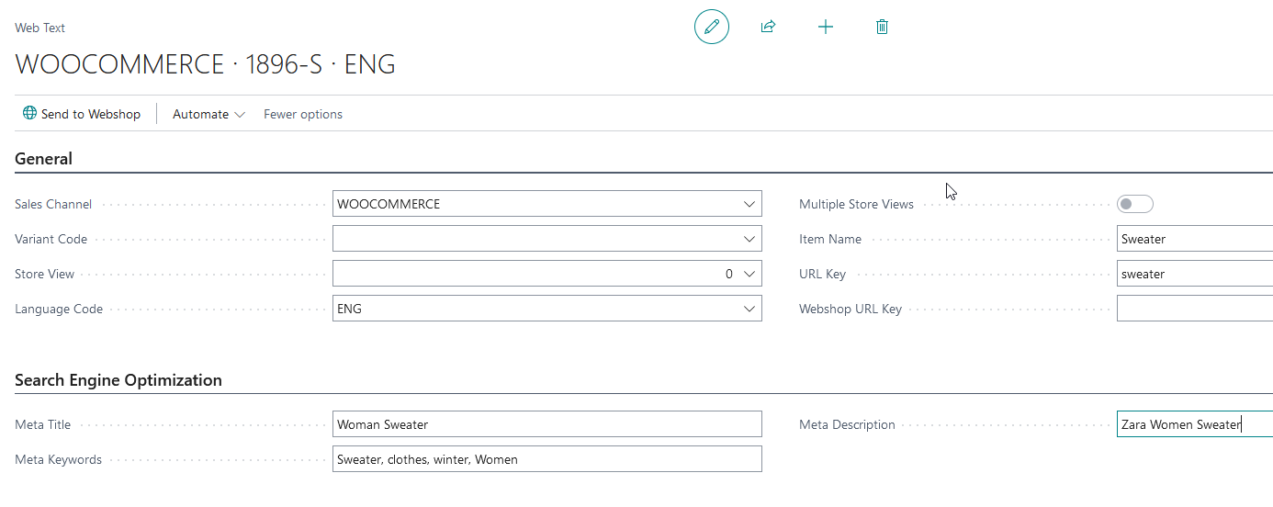Click the Meta Title field
Viewport: 1273px width, 507px height.
(546, 424)
